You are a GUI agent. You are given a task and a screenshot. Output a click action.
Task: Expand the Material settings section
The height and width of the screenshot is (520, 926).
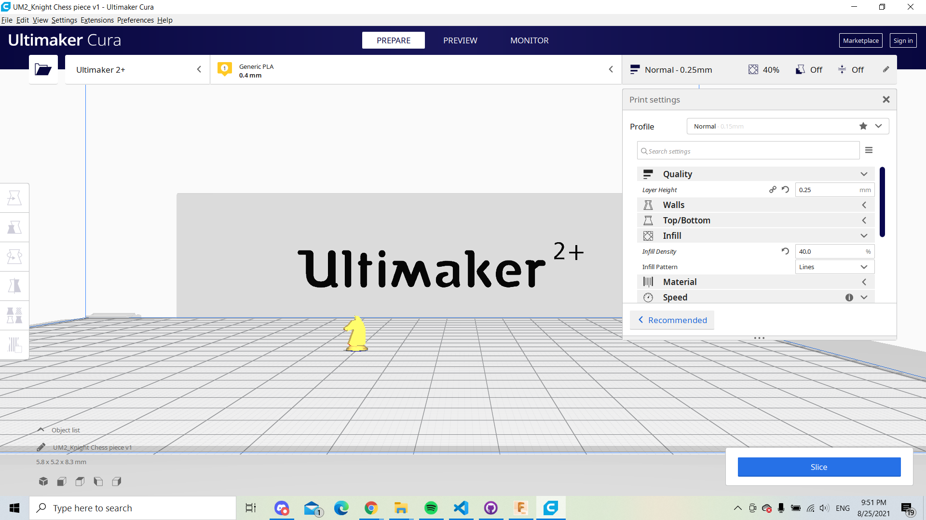(756, 282)
